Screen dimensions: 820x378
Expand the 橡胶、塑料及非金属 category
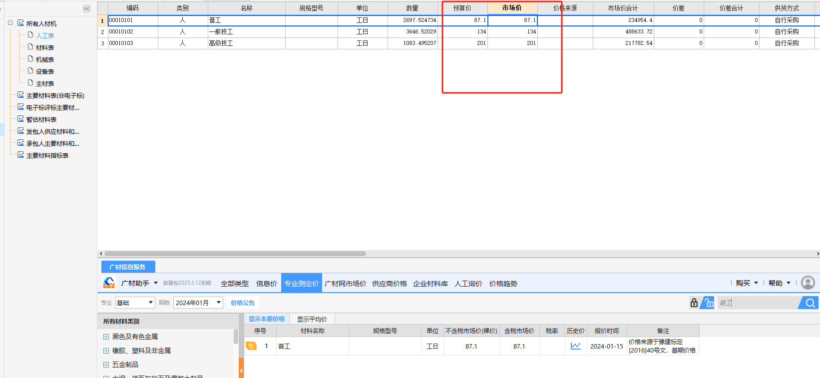coord(106,351)
